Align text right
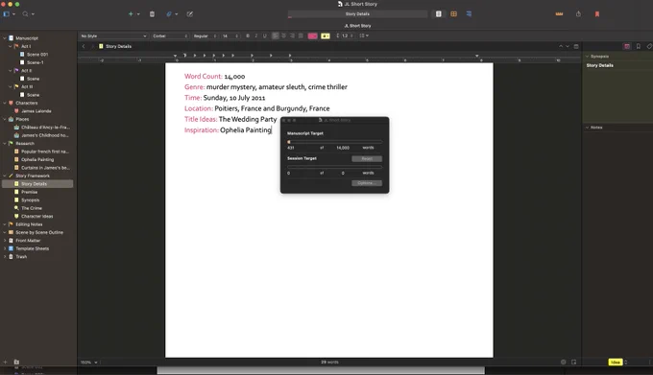 tap(292, 36)
